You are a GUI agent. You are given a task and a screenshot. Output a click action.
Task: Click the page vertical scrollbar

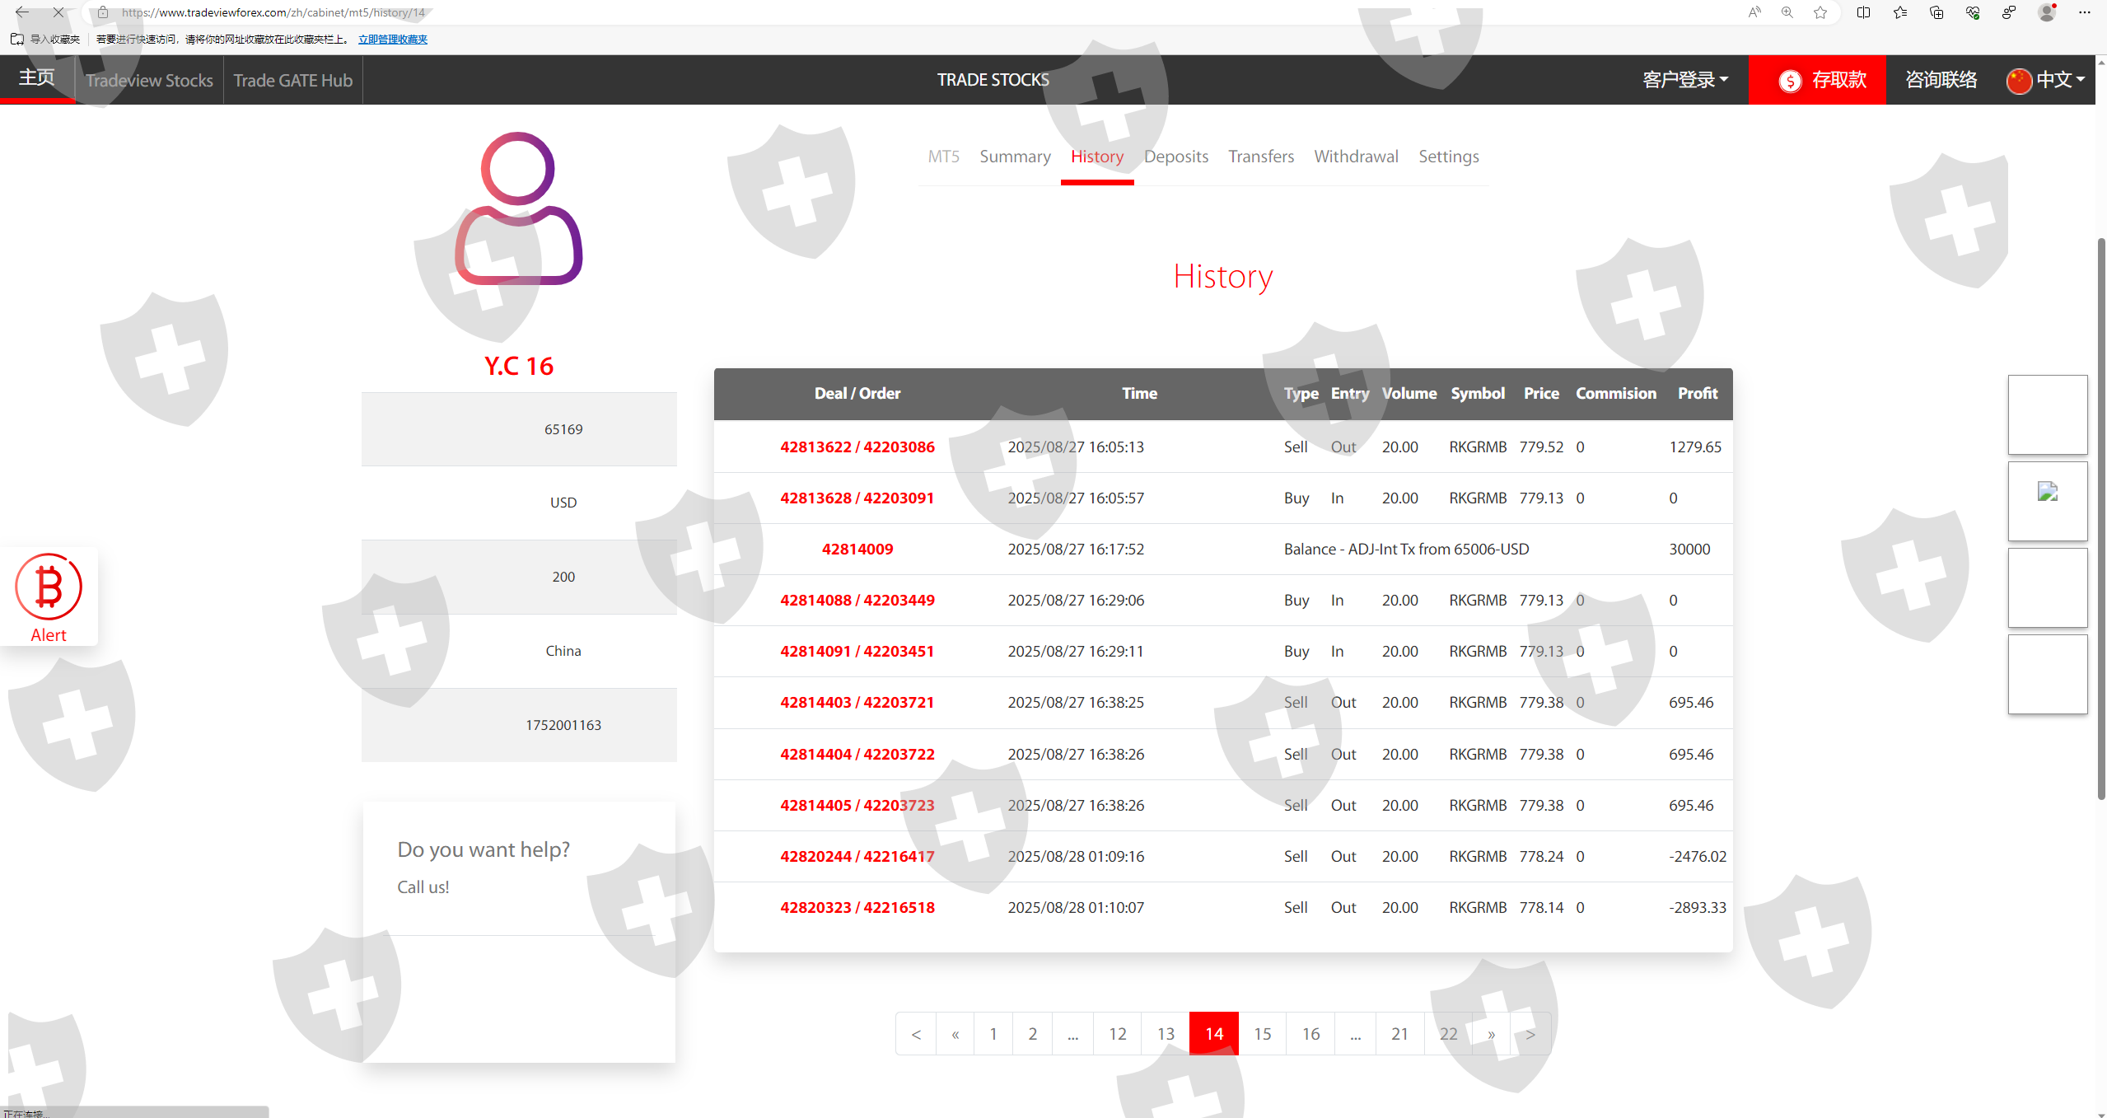coord(2100,519)
